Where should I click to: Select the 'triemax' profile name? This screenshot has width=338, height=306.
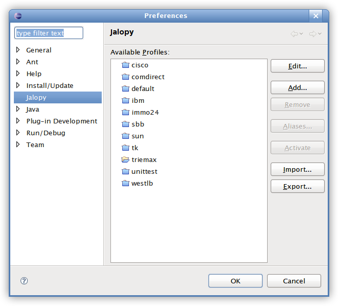click(144, 160)
